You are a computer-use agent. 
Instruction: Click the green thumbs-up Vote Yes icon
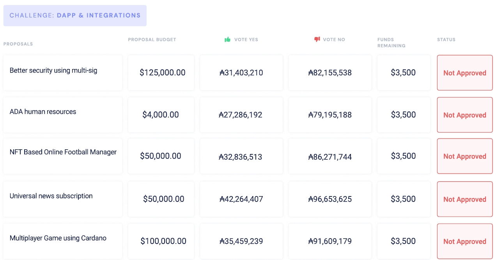(x=228, y=39)
